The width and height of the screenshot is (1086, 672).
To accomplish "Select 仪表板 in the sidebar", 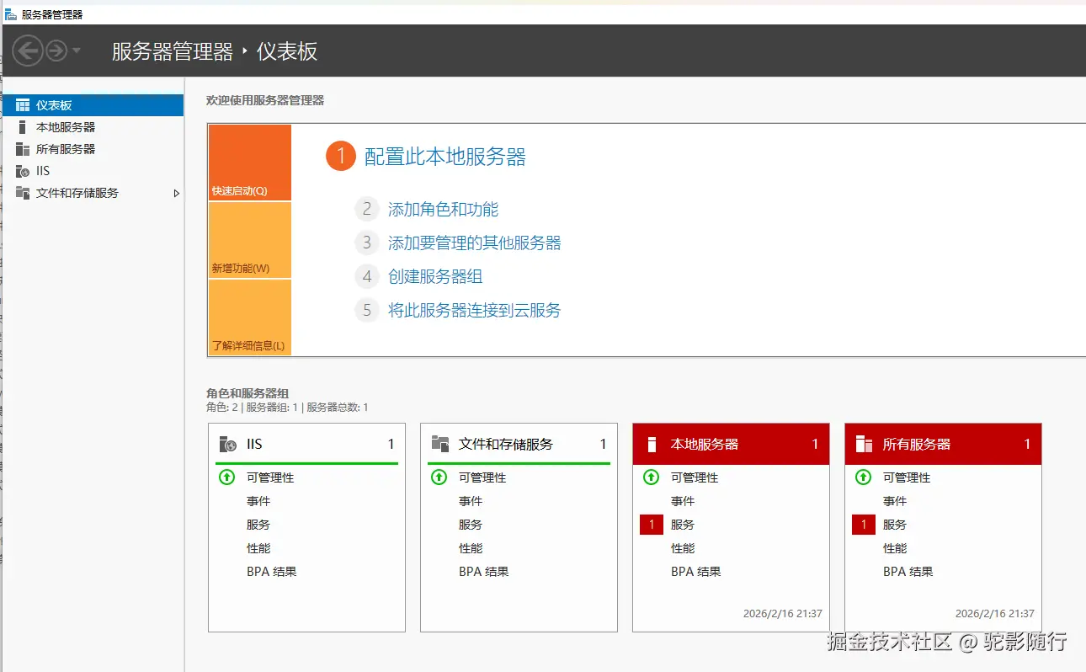I will 54,105.
